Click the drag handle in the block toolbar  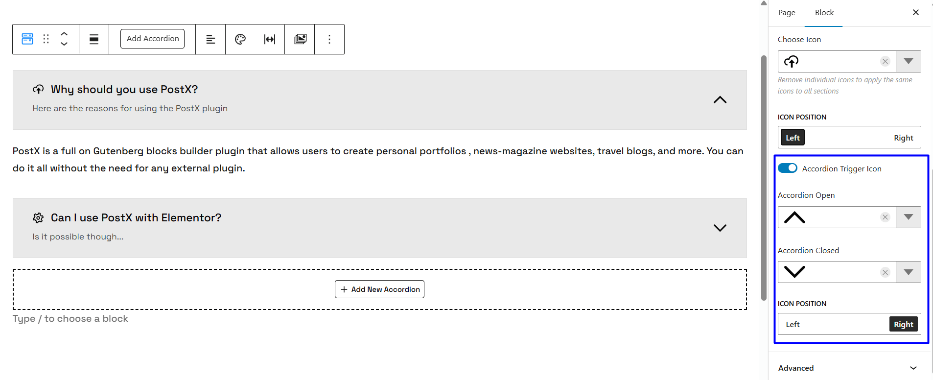point(46,39)
